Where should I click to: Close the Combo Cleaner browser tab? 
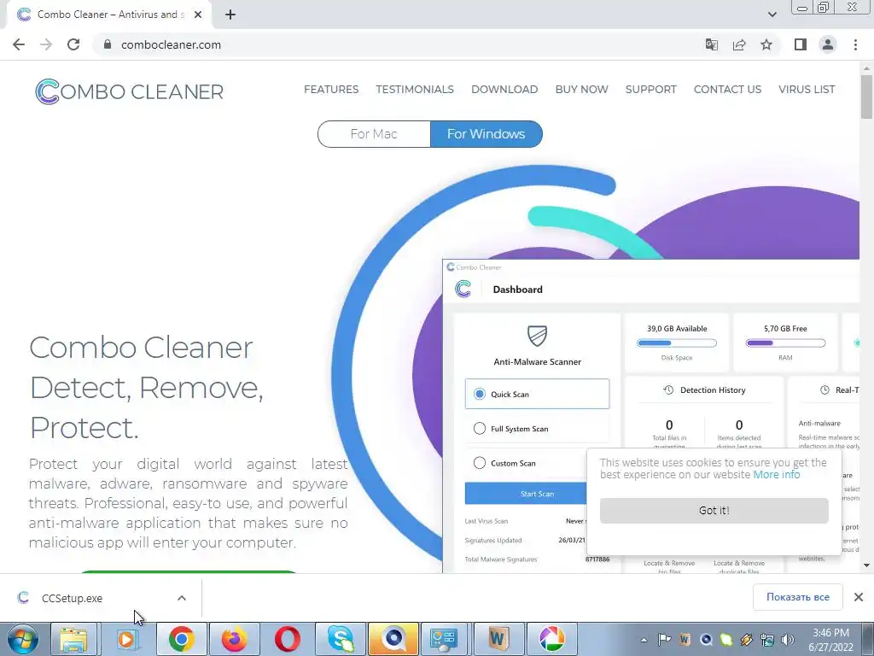(x=198, y=15)
